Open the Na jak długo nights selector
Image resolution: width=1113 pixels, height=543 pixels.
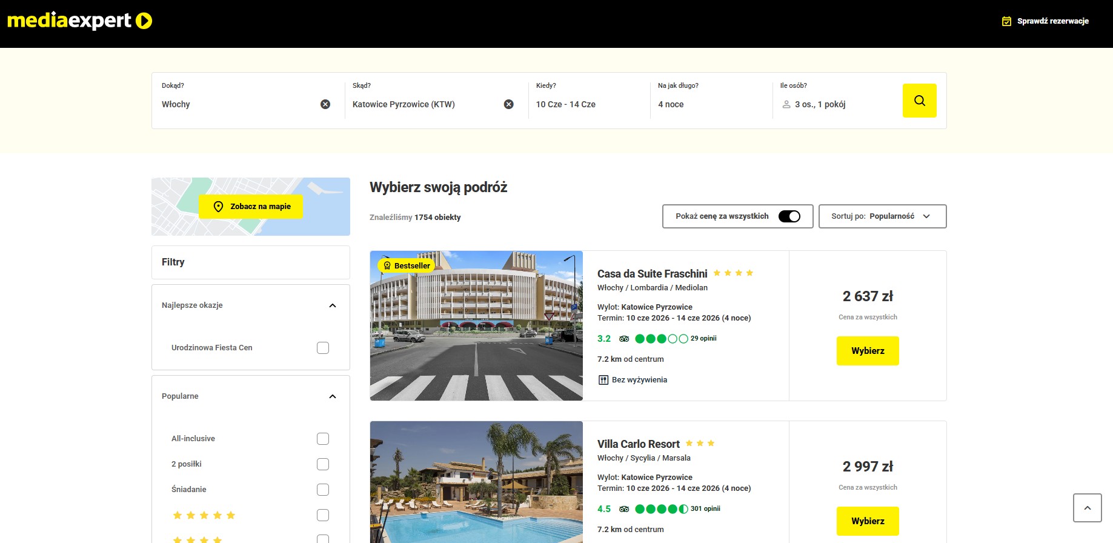[x=711, y=101]
